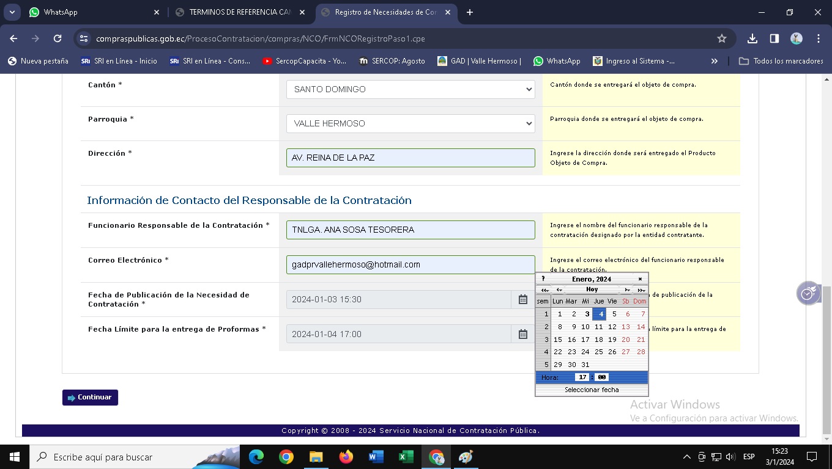
Task: Expand the Parroquia dropdown
Action: pos(410,123)
